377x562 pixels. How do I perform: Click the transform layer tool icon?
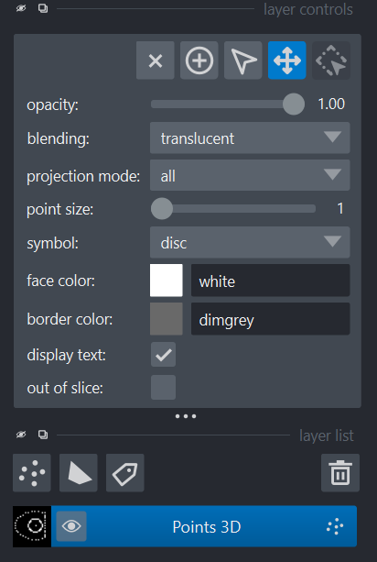pyautogui.click(x=331, y=61)
